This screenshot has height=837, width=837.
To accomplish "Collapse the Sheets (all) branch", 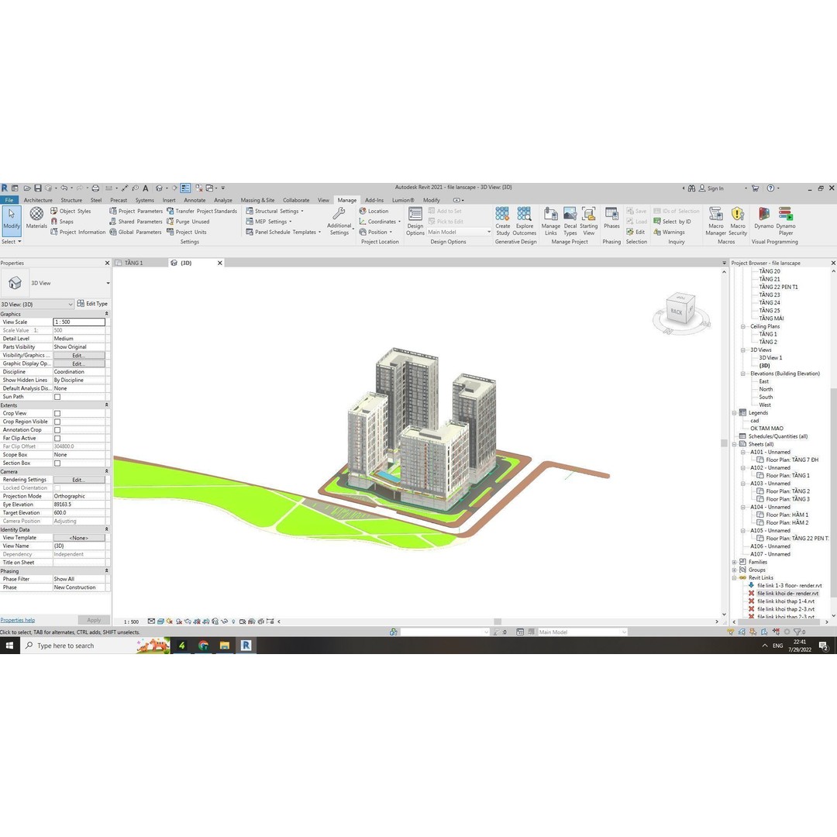I will pos(735,444).
